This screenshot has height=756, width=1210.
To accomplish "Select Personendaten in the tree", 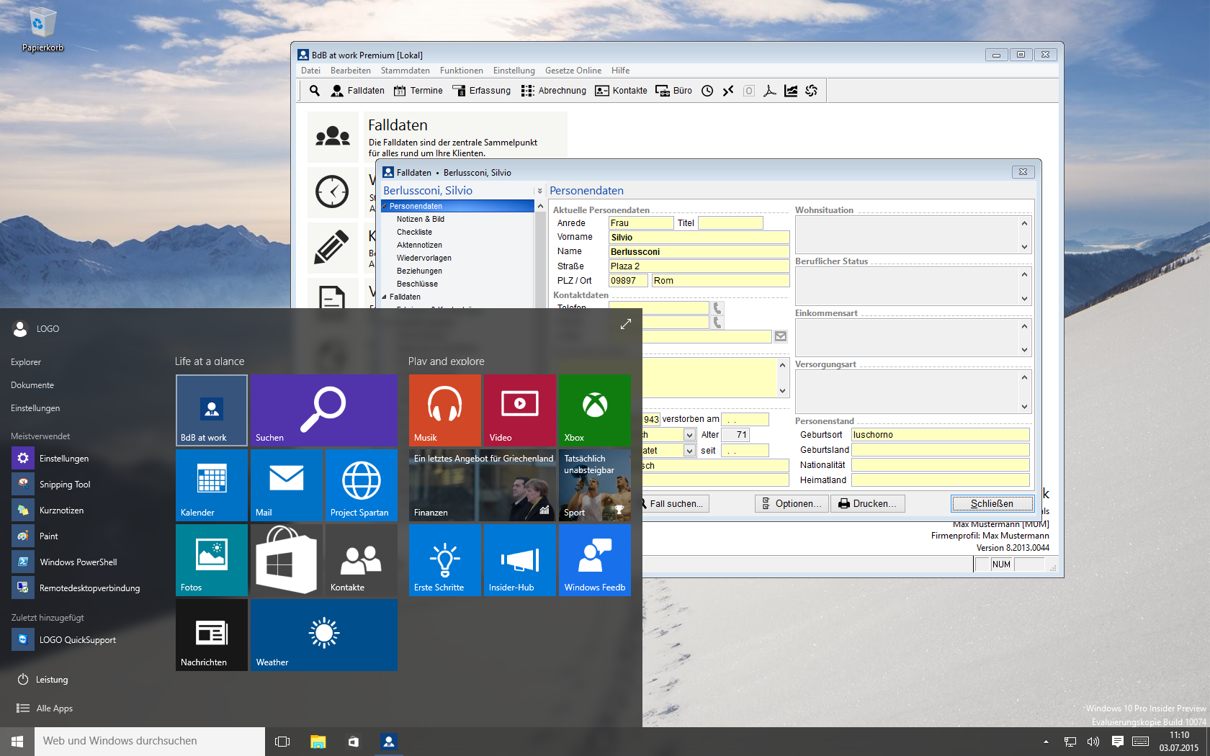I will [457, 206].
